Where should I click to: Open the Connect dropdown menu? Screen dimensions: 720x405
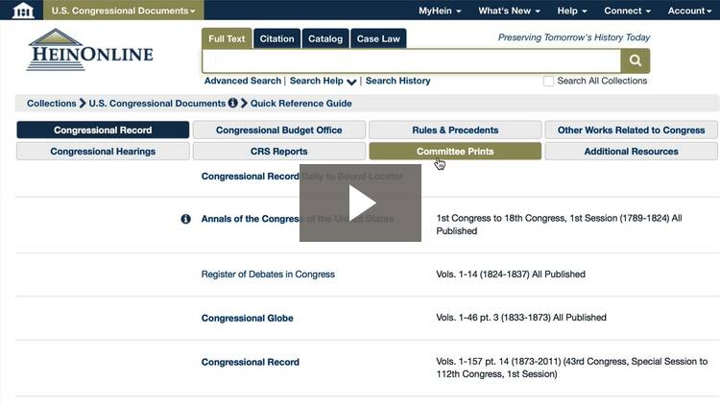coord(627,11)
